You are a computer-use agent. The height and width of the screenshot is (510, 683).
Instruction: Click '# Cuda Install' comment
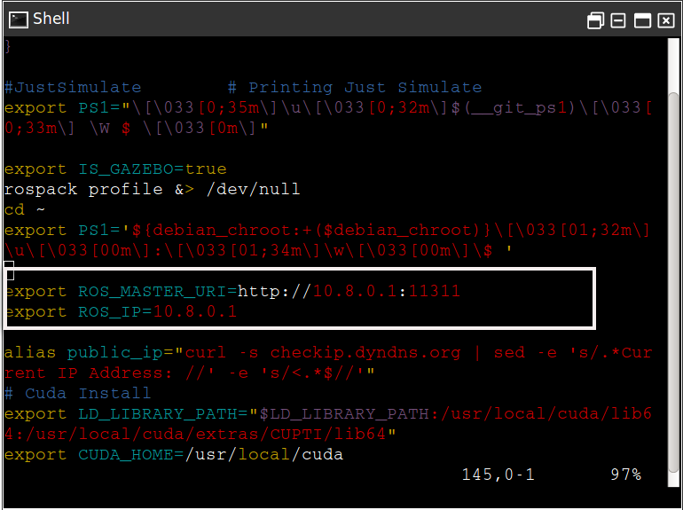[x=77, y=393]
